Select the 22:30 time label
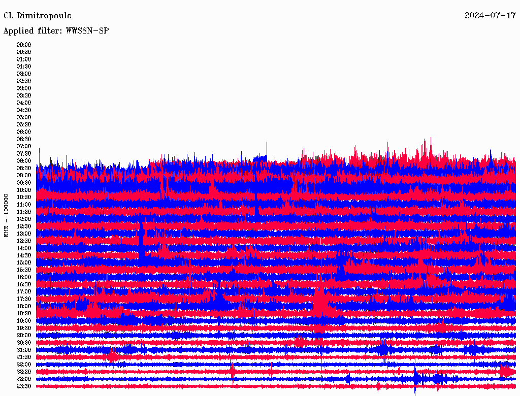 [x=24, y=372]
